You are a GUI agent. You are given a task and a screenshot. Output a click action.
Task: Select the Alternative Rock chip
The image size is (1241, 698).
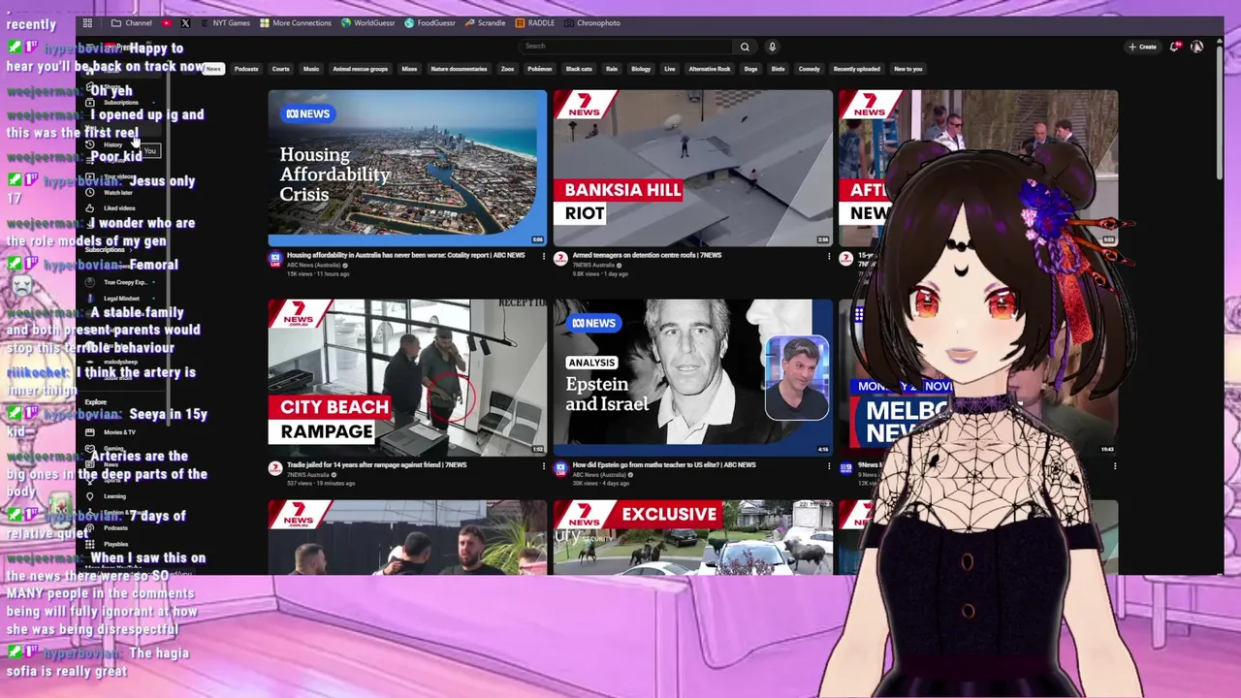pos(709,69)
